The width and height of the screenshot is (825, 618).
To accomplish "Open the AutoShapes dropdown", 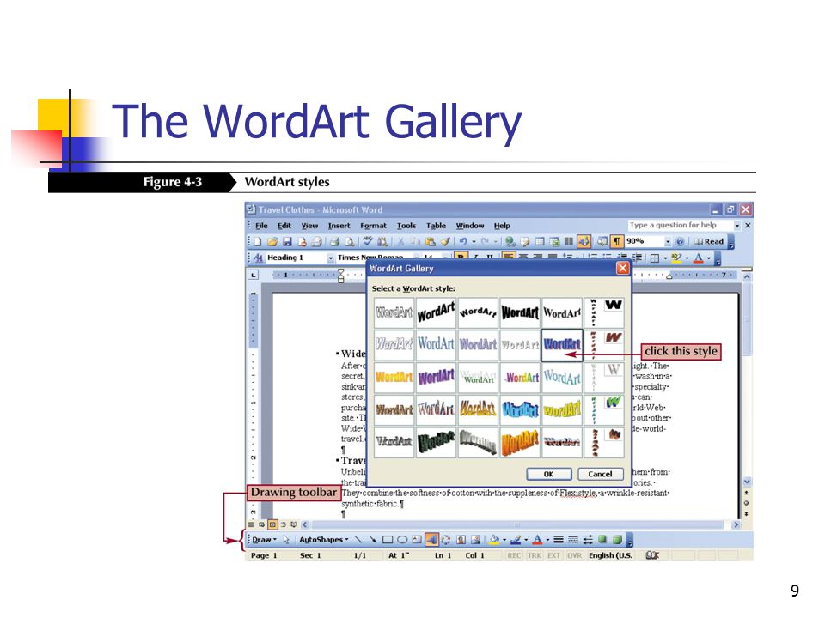I will [324, 540].
